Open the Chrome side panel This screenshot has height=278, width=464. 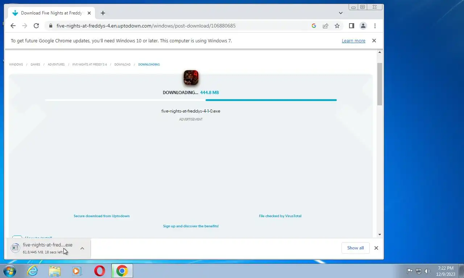(x=351, y=26)
